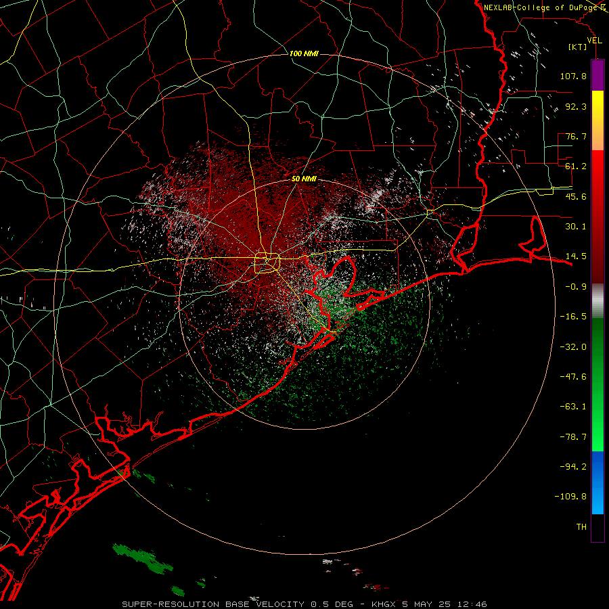The image size is (609, 609).
Task: Click the 50 NMI range ring label
Action: 304,179
